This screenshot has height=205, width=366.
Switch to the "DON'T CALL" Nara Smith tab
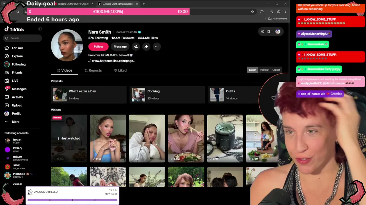click(74, 4)
